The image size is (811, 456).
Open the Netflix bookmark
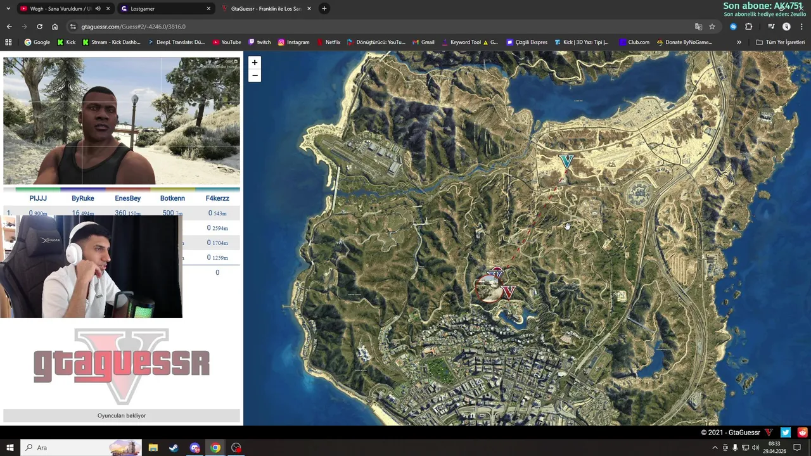click(x=328, y=42)
